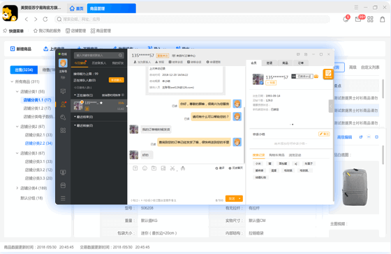Screen dimensions: 391x254
Task: Select tree item 店铺分类1.1 (17)
Action: (37, 100)
